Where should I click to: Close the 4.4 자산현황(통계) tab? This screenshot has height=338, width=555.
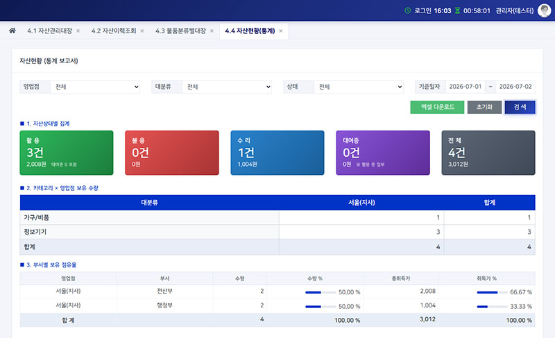pyautogui.click(x=281, y=31)
